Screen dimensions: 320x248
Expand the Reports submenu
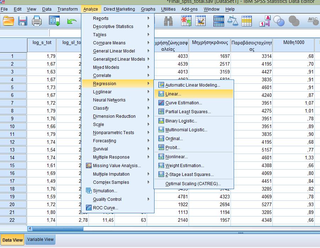pyautogui.click(x=118, y=18)
